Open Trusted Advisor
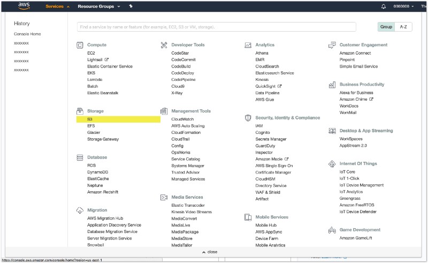The height and width of the screenshot is (263, 428). point(185,172)
